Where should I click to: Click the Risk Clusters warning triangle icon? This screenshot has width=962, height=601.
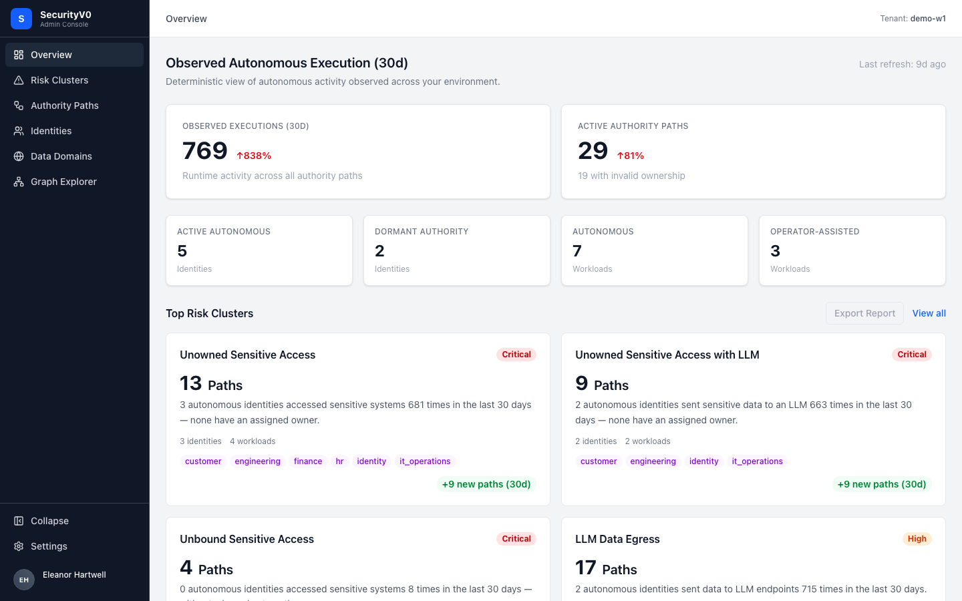coord(19,80)
